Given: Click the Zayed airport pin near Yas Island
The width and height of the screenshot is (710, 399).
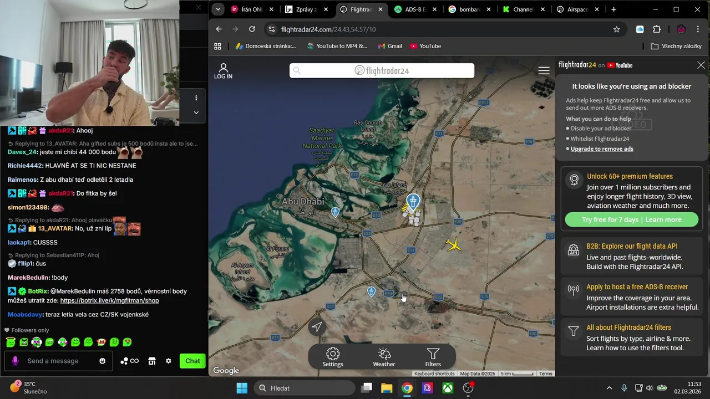Looking at the screenshot, I should click(x=413, y=201).
